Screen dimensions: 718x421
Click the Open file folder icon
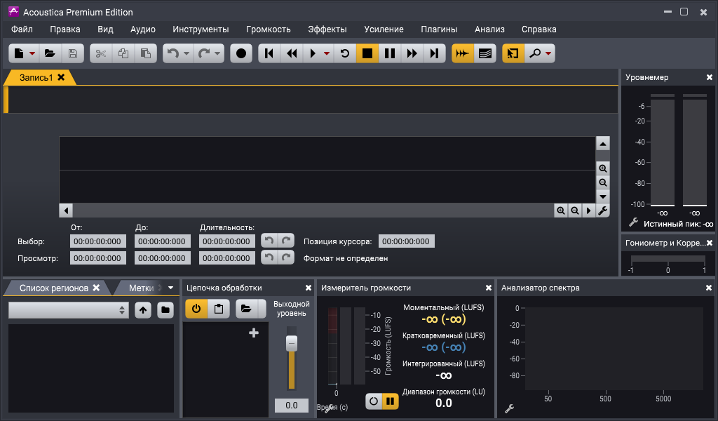pos(50,53)
